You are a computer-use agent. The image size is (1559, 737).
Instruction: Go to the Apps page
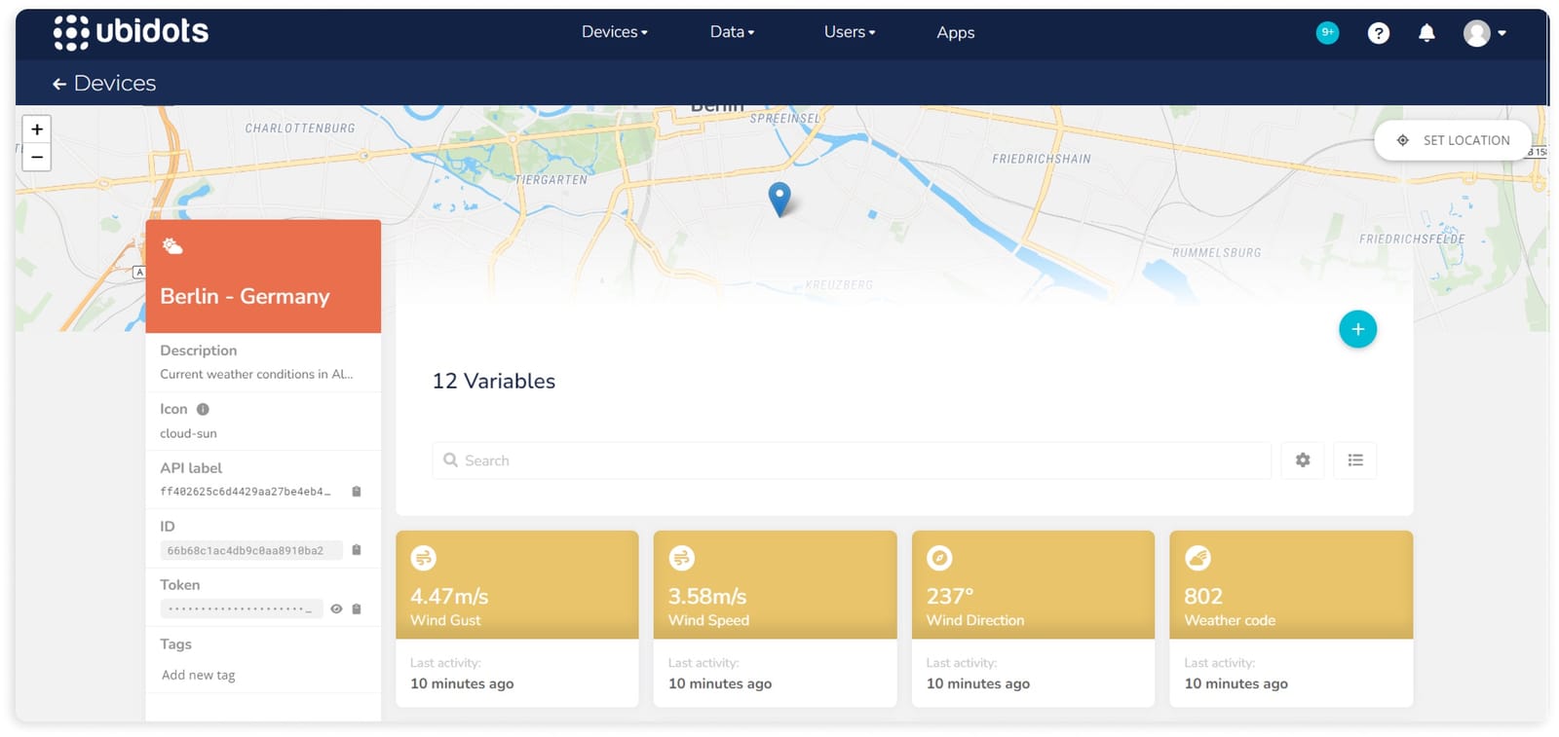955,32
